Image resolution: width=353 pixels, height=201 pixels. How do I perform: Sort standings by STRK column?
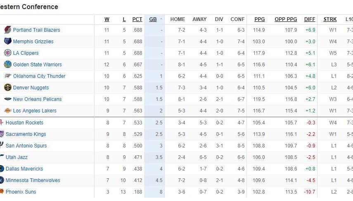click(x=330, y=19)
